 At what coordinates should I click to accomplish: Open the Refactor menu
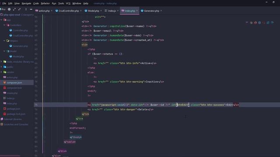click(45, 3)
